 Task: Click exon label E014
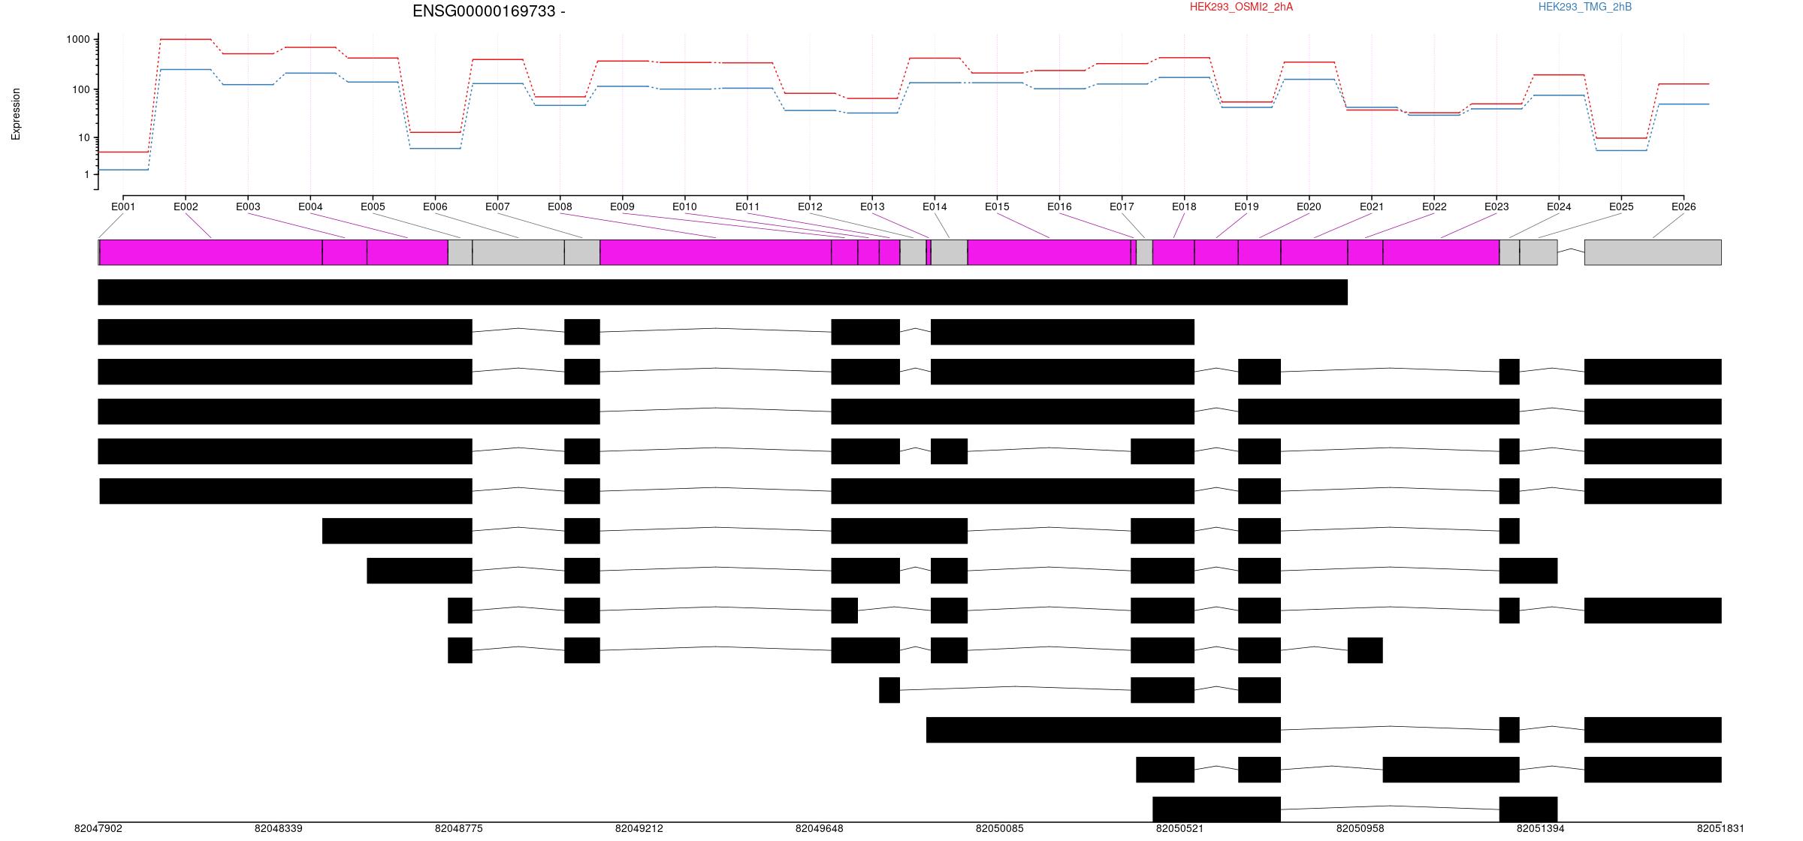point(935,206)
